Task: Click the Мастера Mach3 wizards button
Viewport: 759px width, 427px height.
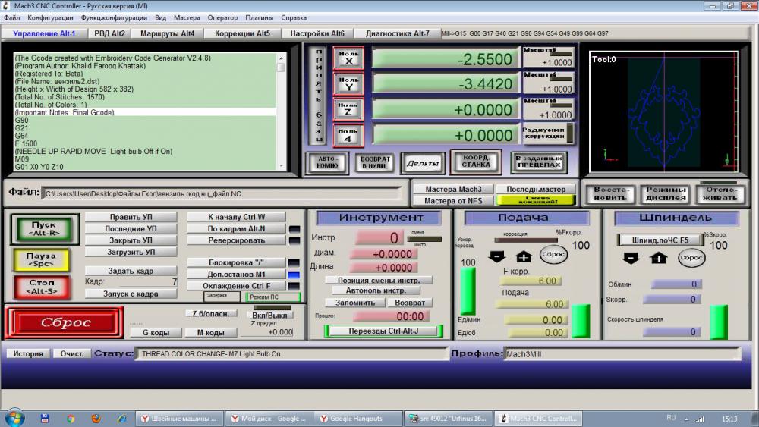Action: click(x=454, y=189)
